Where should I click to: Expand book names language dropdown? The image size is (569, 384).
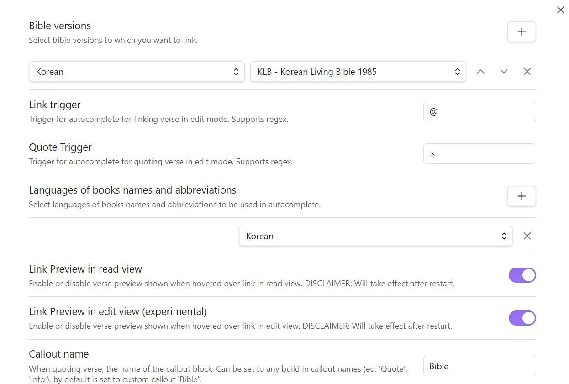point(375,236)
